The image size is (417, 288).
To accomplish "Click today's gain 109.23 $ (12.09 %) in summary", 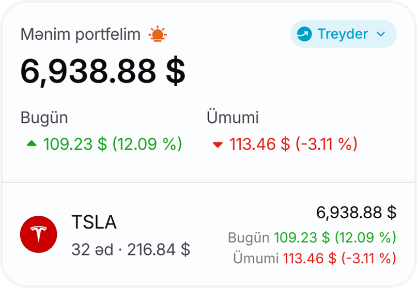I will tap(113, 144).
